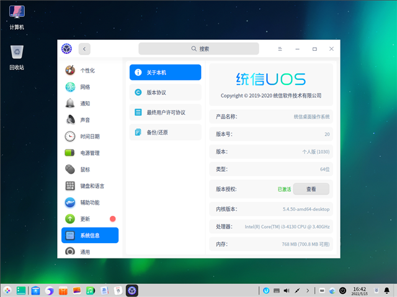The image size is (397, 297).
Task: Go back using the back arrow button
Action: pyautogui.click(x=84, y=49)
